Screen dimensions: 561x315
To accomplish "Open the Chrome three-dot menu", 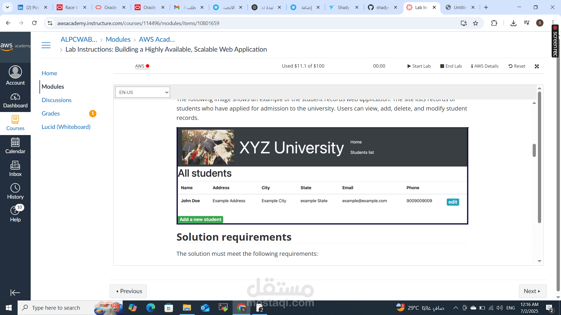I will click(553, 22).
